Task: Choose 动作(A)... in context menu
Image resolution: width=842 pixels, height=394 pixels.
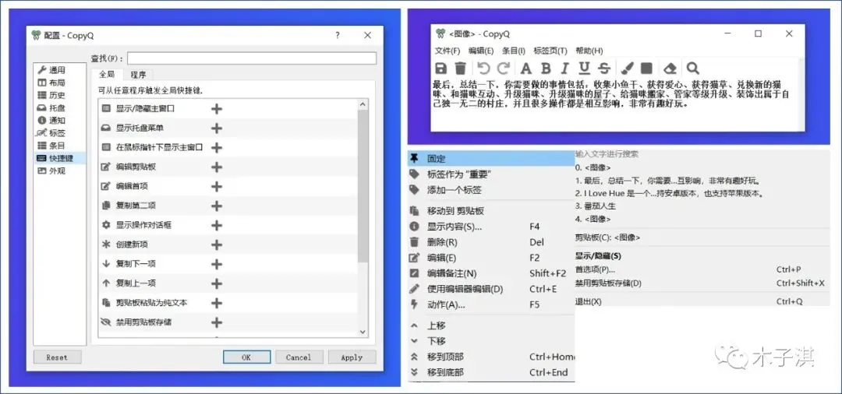Action: (x=491, y=304)
